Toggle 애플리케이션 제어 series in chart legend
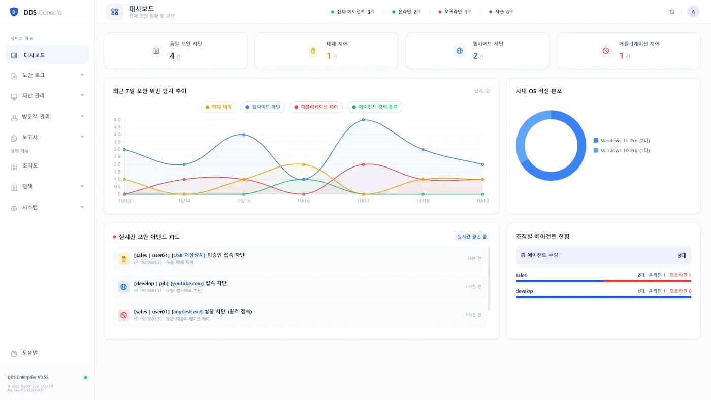The image size is (711, 400). coord(316,107)
